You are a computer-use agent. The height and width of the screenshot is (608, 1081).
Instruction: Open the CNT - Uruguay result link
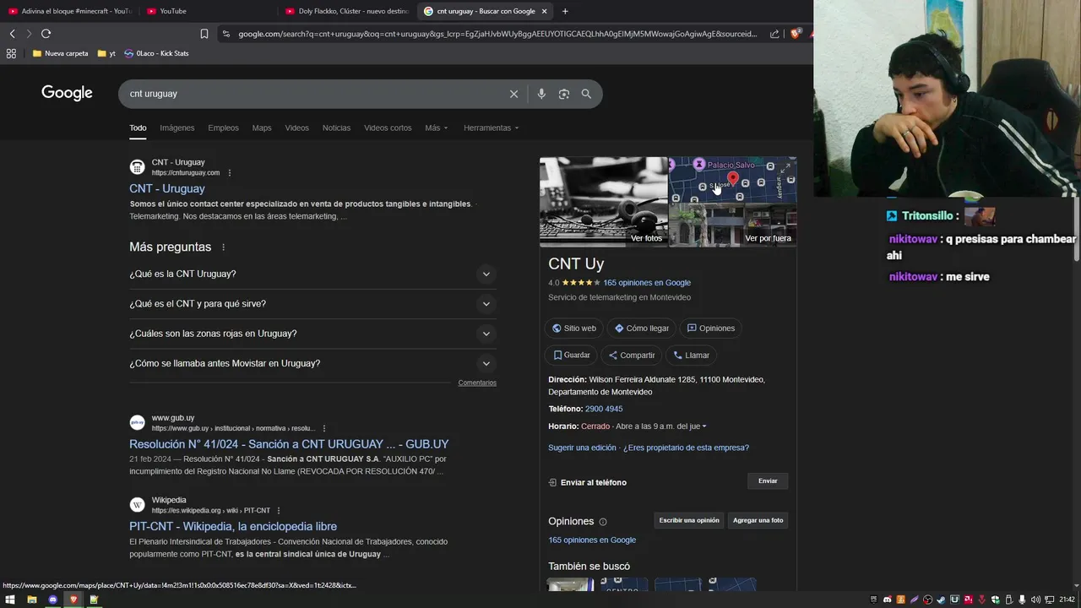pos(166,188)
